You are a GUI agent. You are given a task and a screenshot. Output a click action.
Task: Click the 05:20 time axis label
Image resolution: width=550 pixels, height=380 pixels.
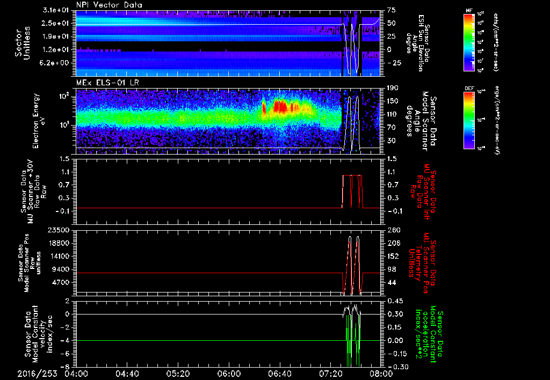click(178, 374)
